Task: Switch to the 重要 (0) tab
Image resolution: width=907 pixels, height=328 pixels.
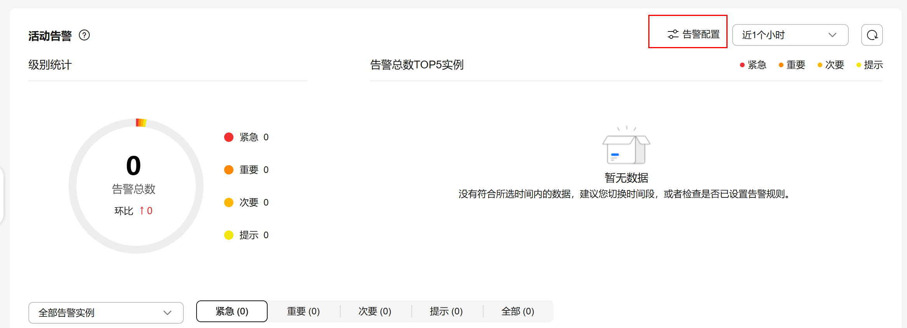Action: click(303, 311)
